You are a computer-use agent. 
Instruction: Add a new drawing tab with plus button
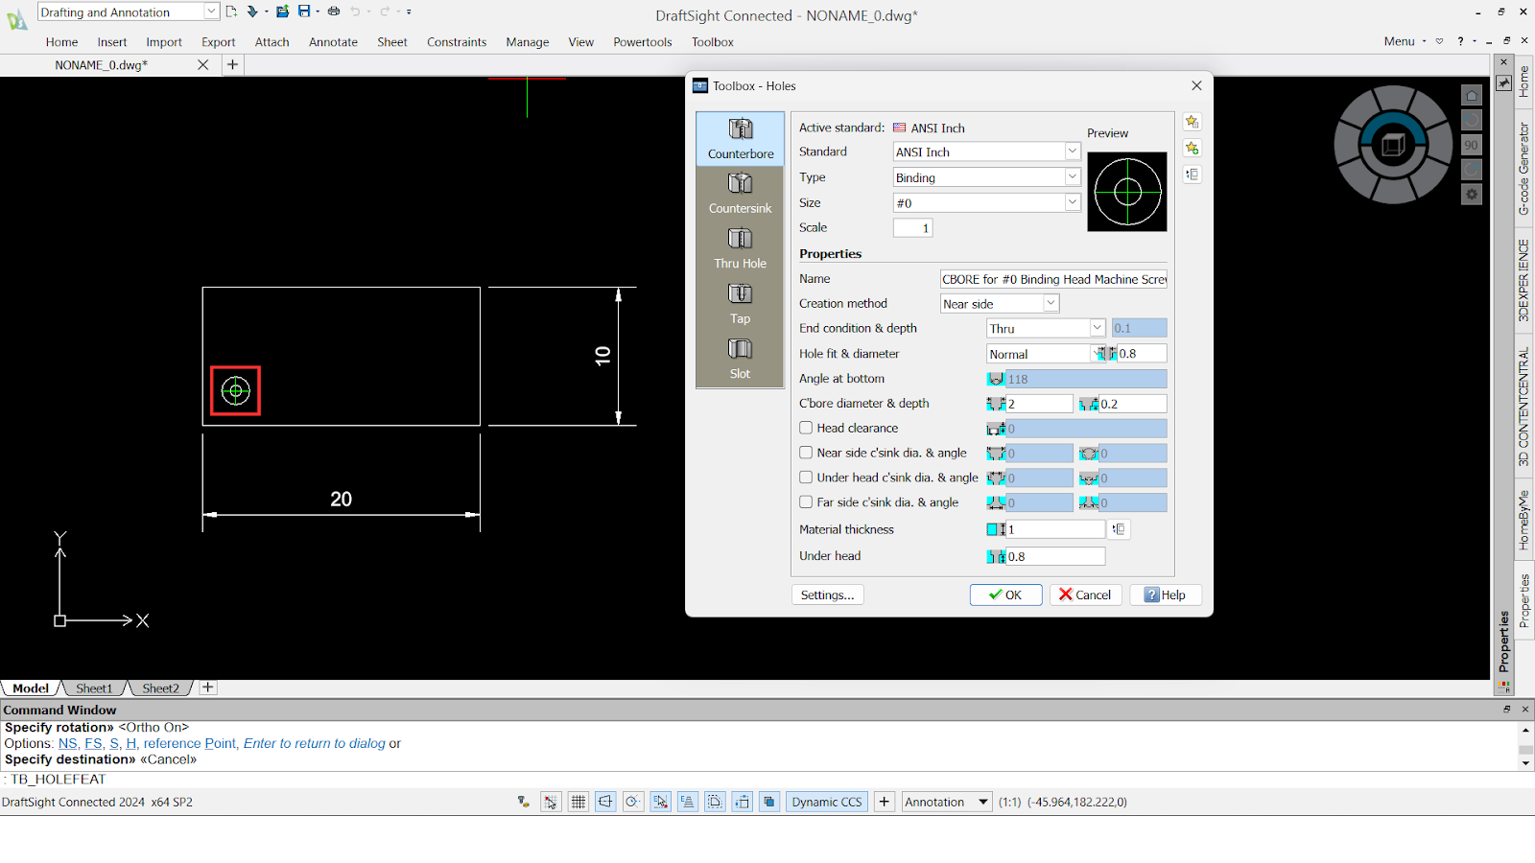(232, 64)
